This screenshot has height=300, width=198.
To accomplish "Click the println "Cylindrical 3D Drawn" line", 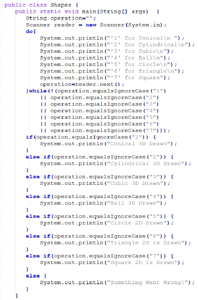I will click(x=115, y=164).
